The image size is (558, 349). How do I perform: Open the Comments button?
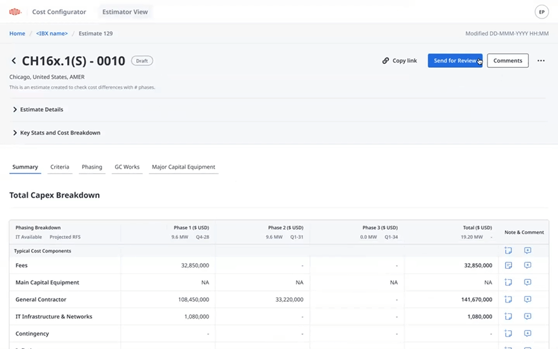pyautogui.click(x=508, y=61)
